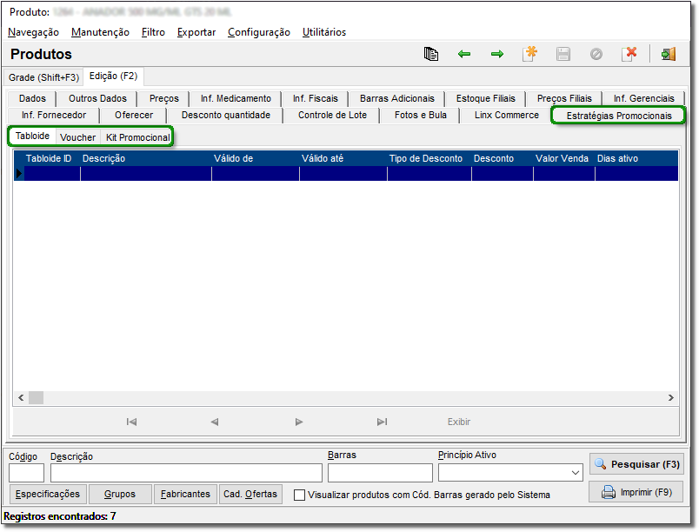Image resolution: width=699 pixels, height=532 pixels.
Task: Go to next record in tabloide navigator
Action: (299, 422)
